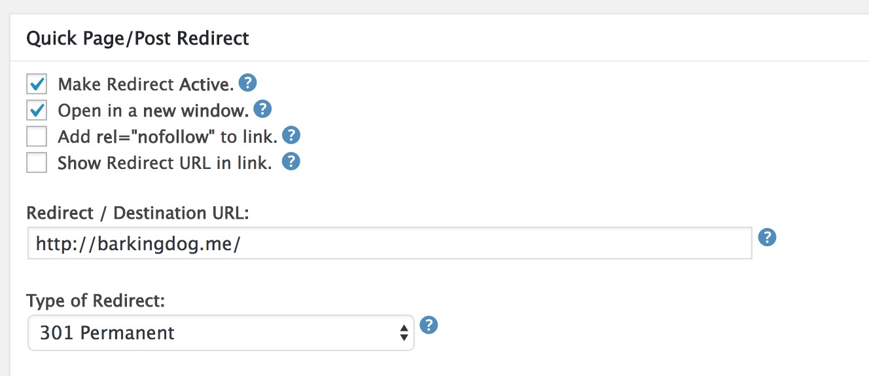The image size is (869, 376).
Task: Open help for Make Redirect Active
Action: (x=247, y=83)
